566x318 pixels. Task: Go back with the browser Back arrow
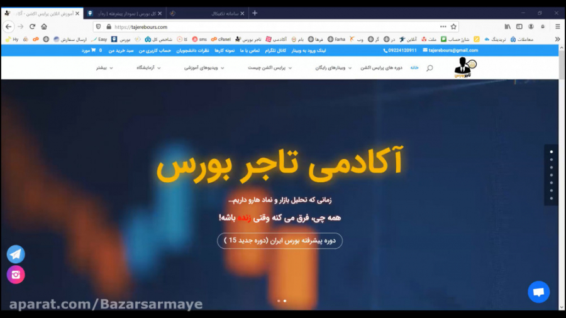pos(9,26)
